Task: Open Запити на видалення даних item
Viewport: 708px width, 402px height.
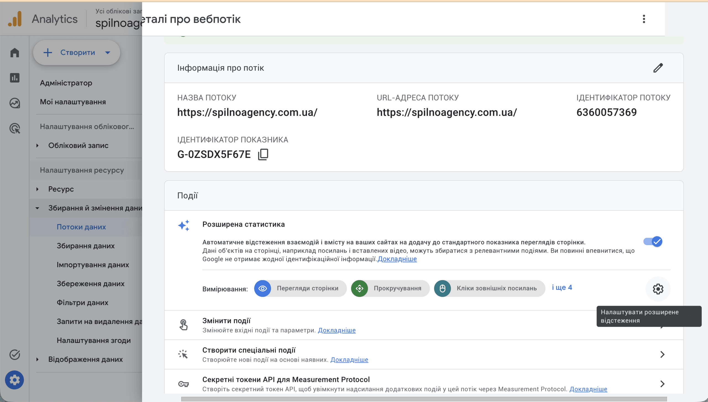Action: (99, 321)
